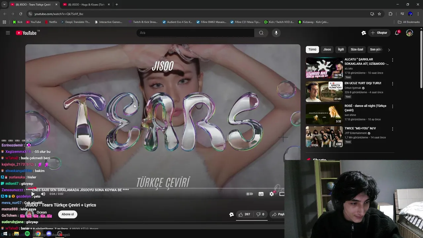Open Orkun Işıtmak channel name

coord(353,88)
